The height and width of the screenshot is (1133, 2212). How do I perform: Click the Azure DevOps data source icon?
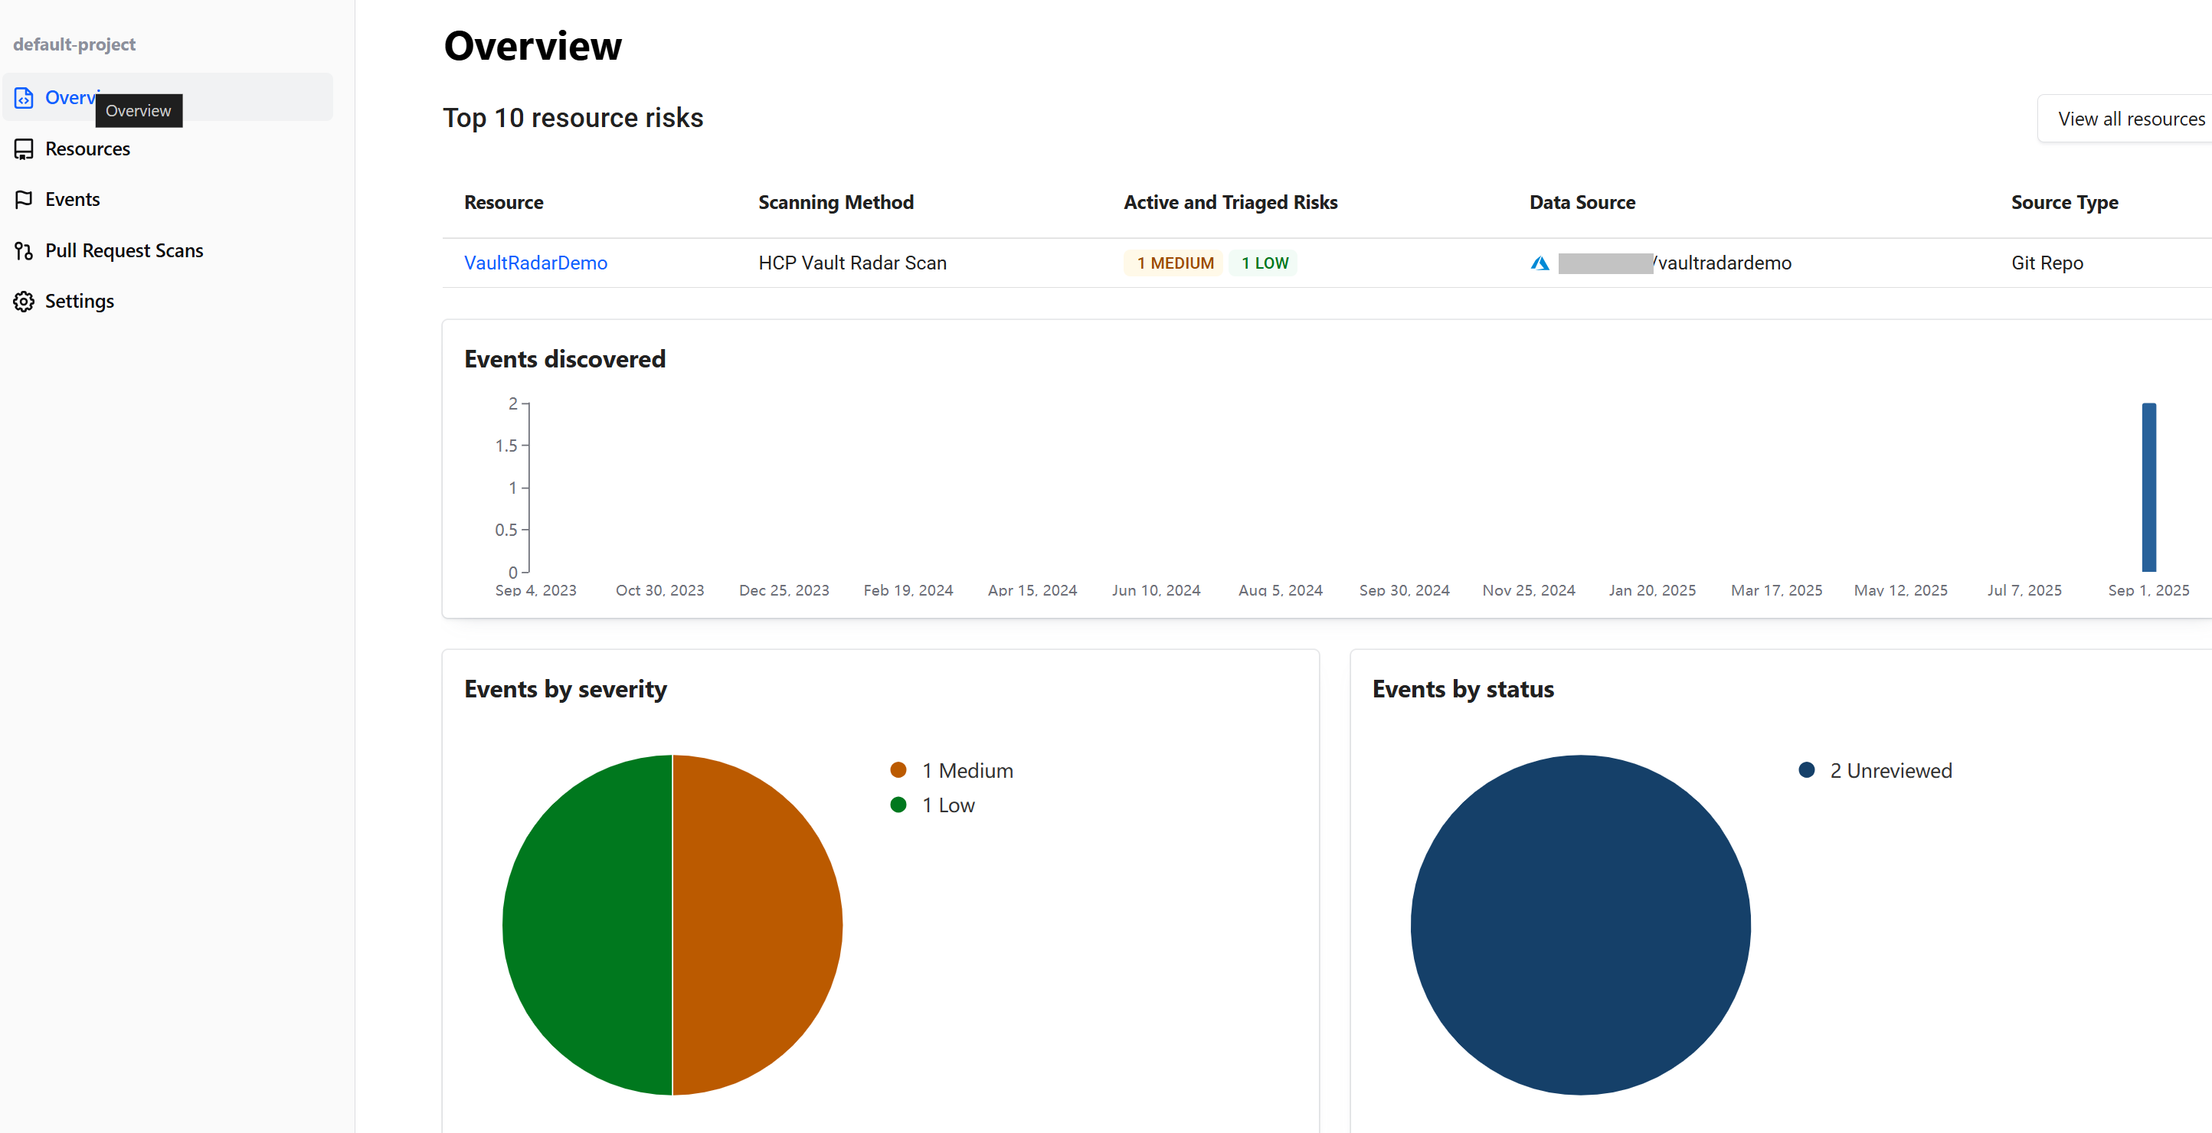pyautogui.click(x=1540, y=263)
